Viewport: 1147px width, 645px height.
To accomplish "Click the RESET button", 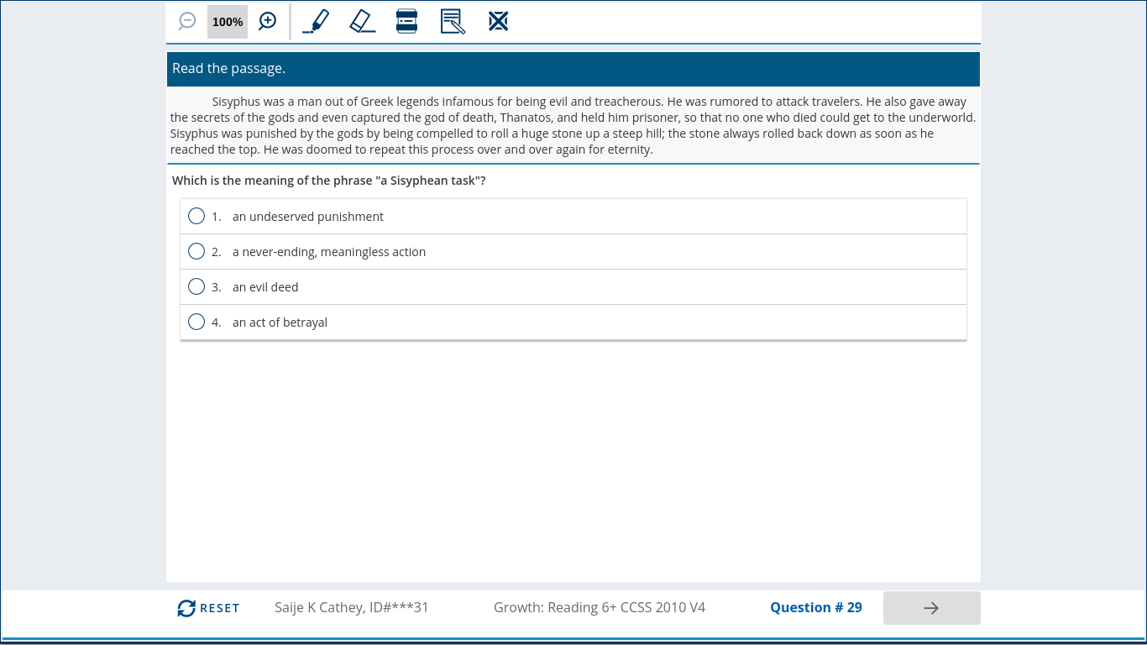I will coord(208,608).
